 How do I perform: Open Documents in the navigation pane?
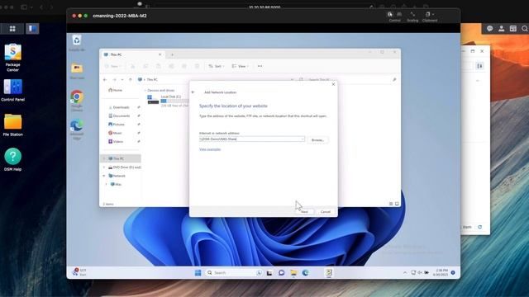click(x=119, y=115)
